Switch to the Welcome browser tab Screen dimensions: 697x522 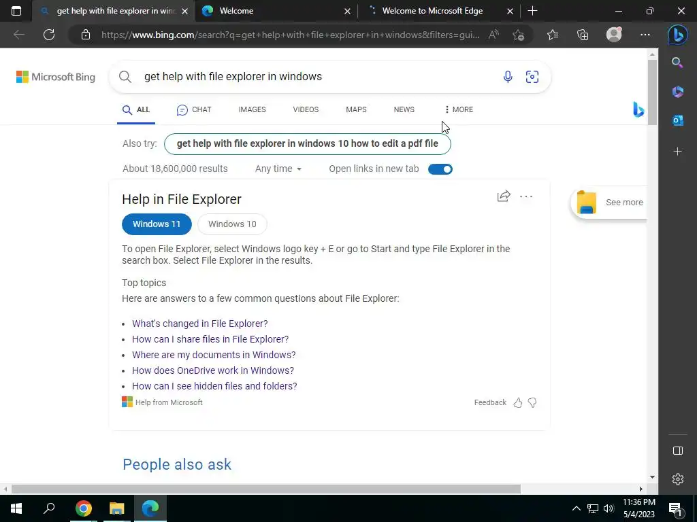[276, 11]
